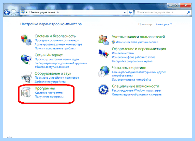This screenshot has height=141, width=195.
Task: Open Сеть и Интернет category
Action: tap(48, 55)
